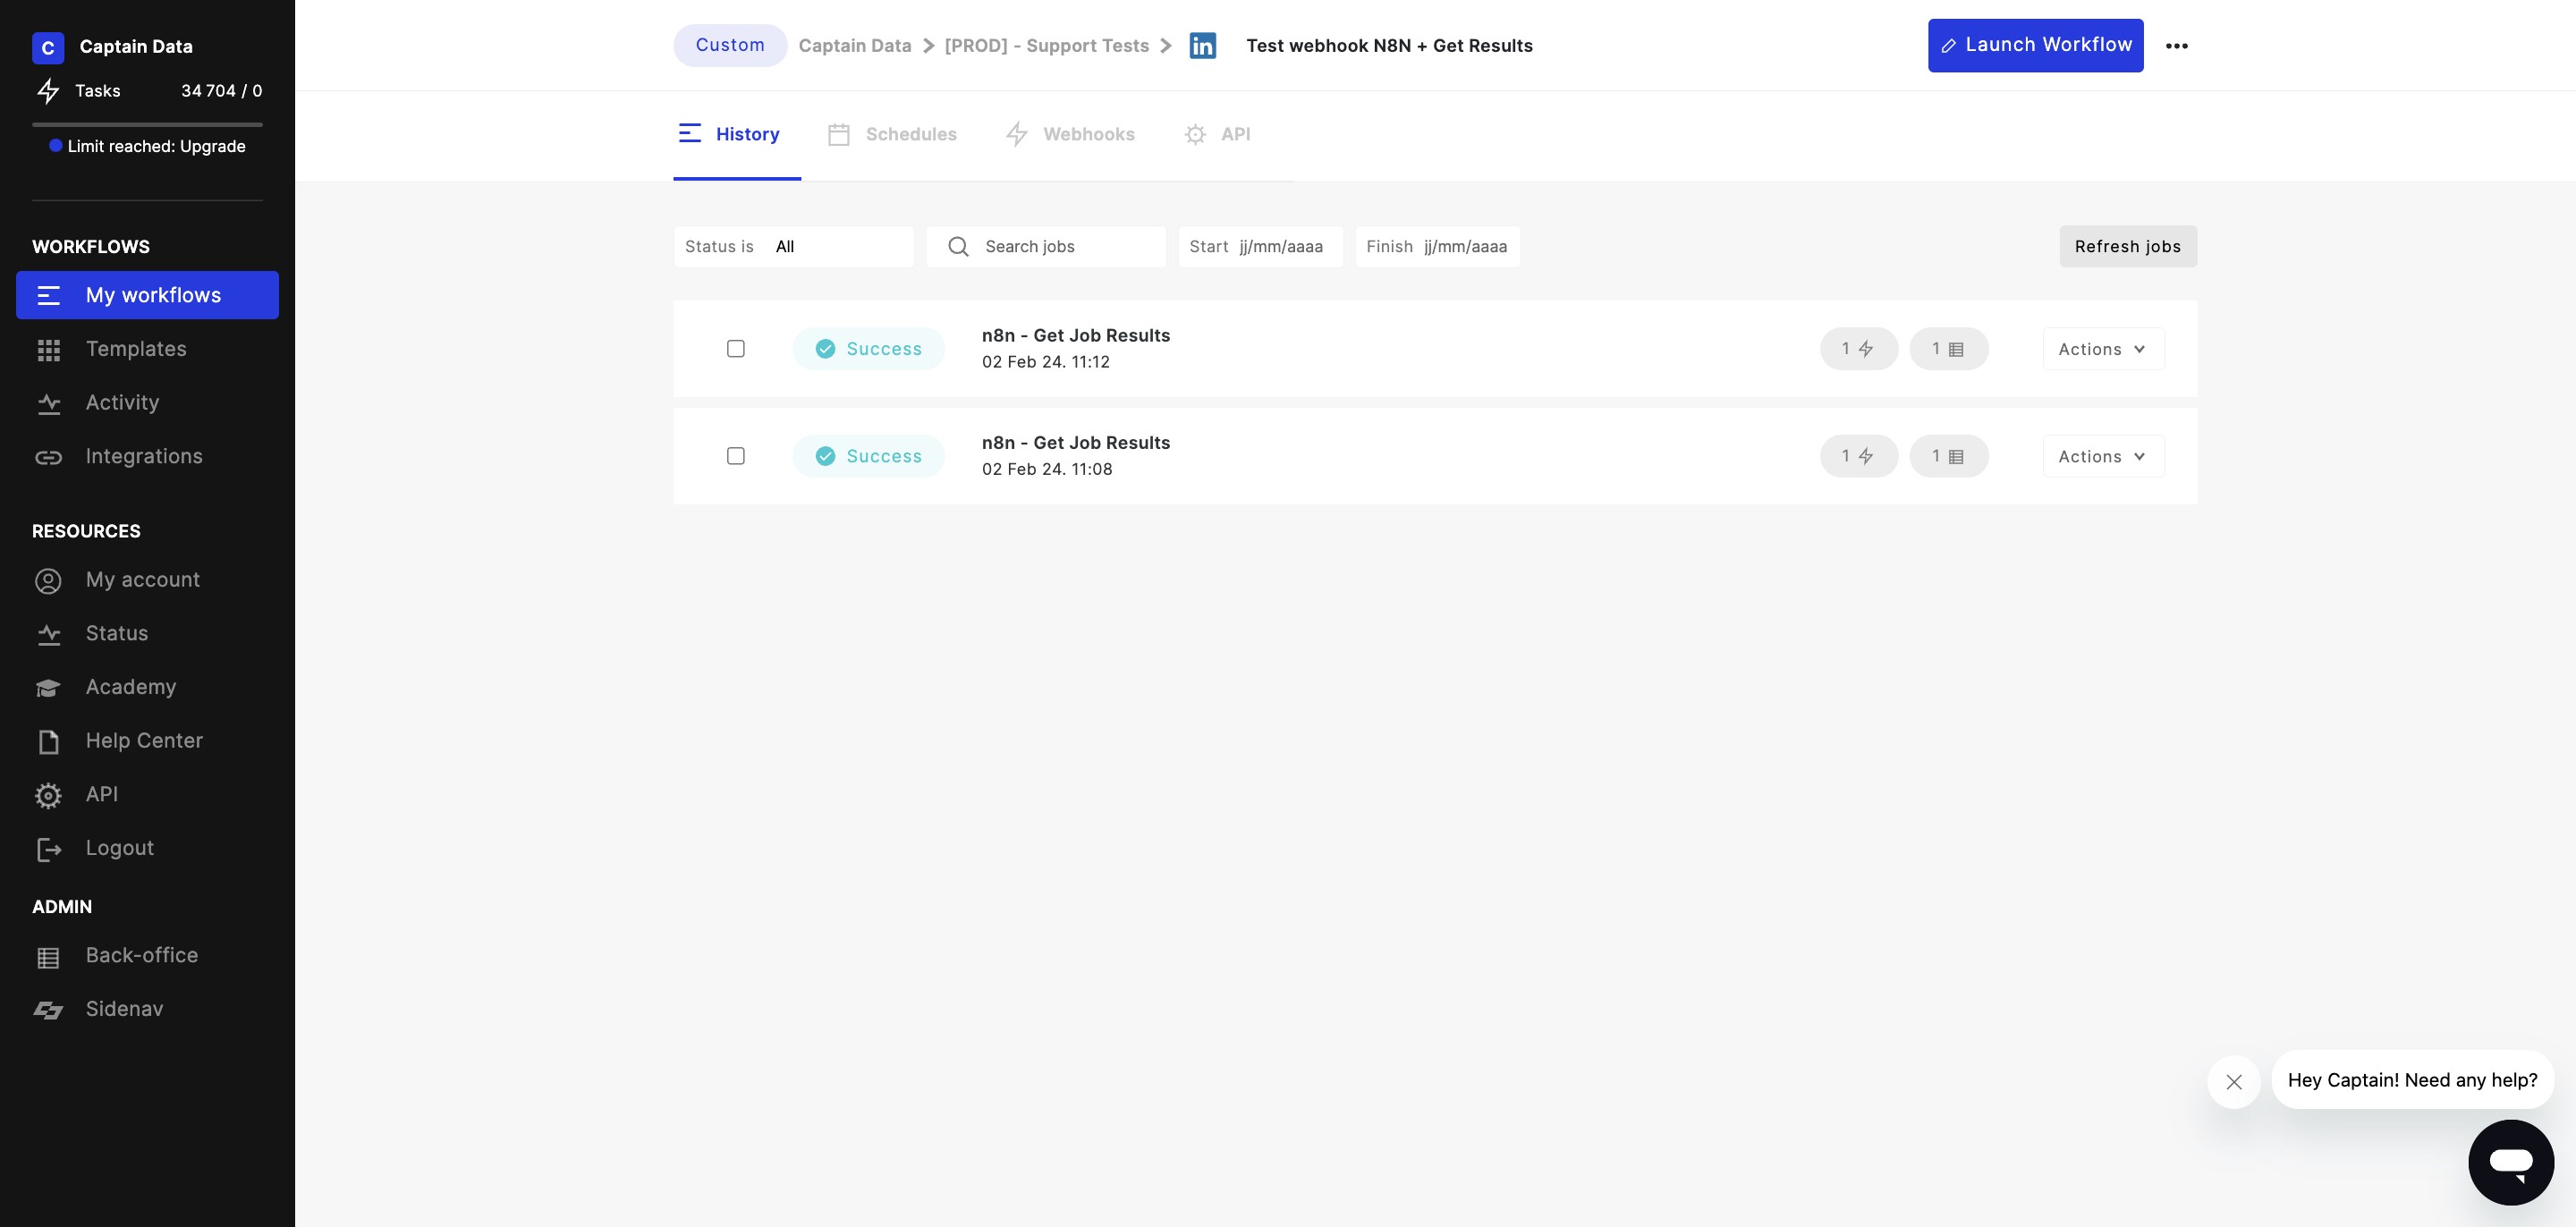The width and height of the screenshot is (2576, 1227).
Task: Open the intercom chat bubble
Action: [x=2510, y=1162]
